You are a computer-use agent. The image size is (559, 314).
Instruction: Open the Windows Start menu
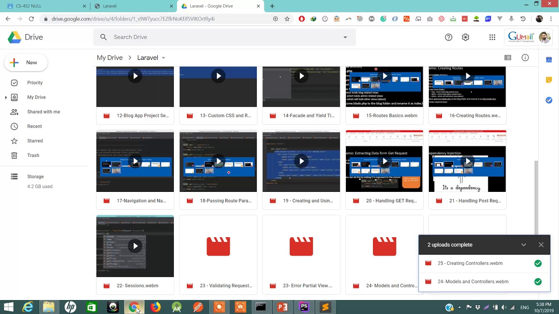pos(8,307)
